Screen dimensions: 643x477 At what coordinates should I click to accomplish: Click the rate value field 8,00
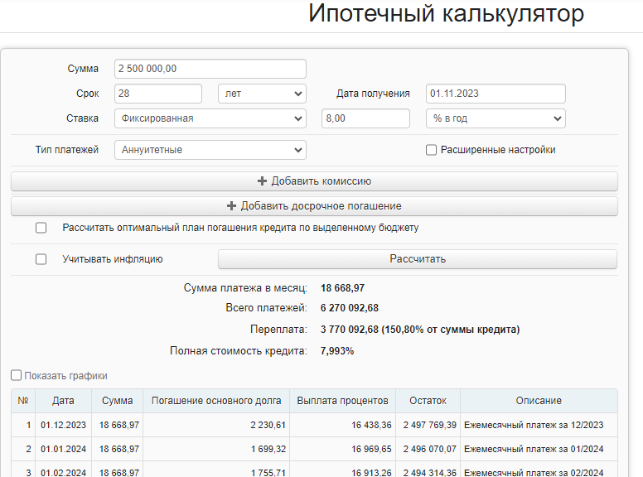click(365, 118)
